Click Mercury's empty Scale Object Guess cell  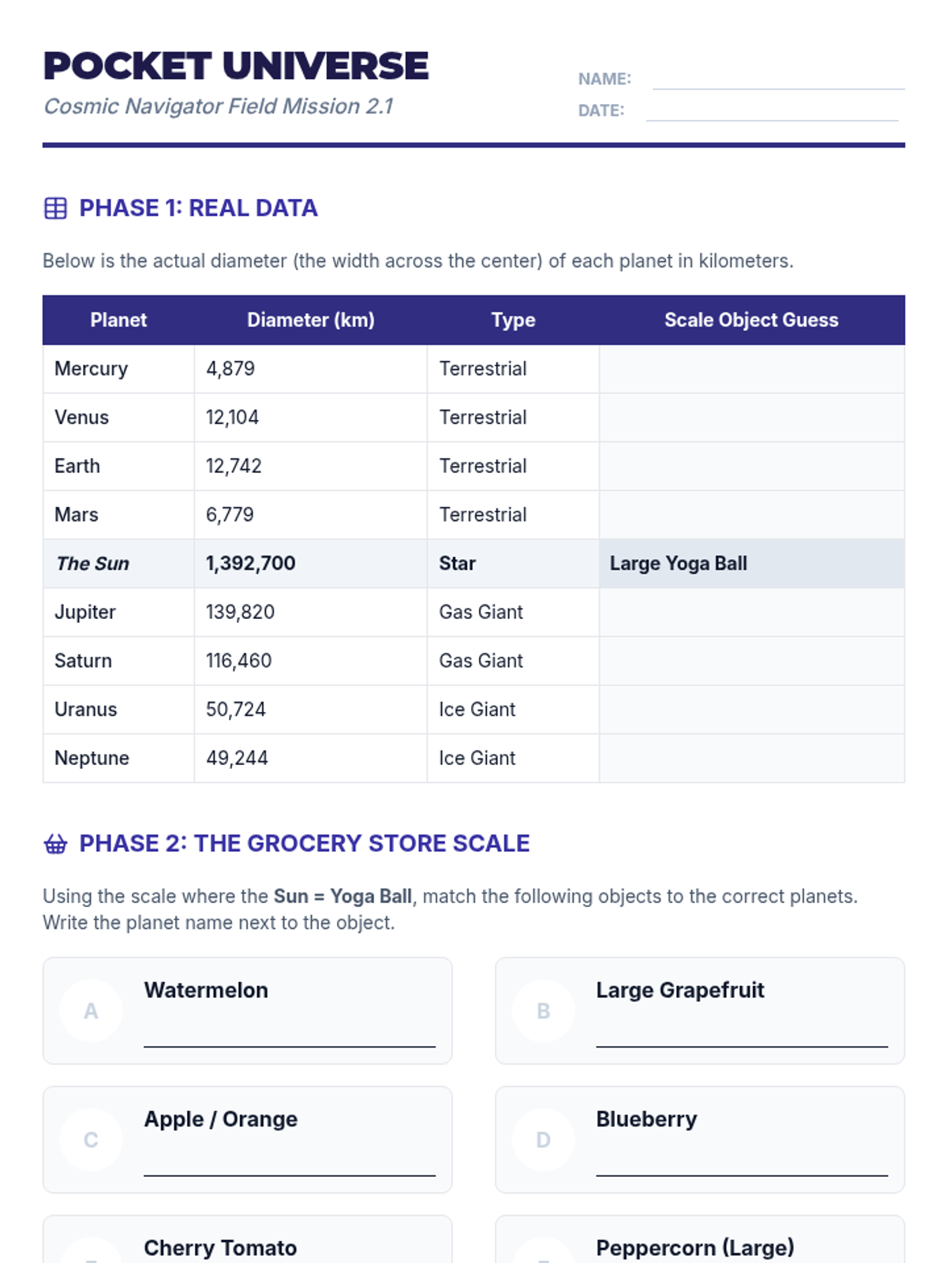(751, 369)
